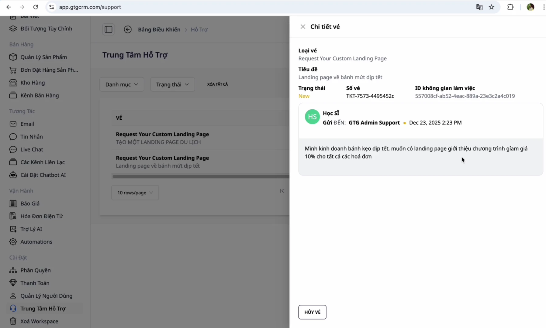
Task: Open Live Chat from sidebar
Action: 32,149
